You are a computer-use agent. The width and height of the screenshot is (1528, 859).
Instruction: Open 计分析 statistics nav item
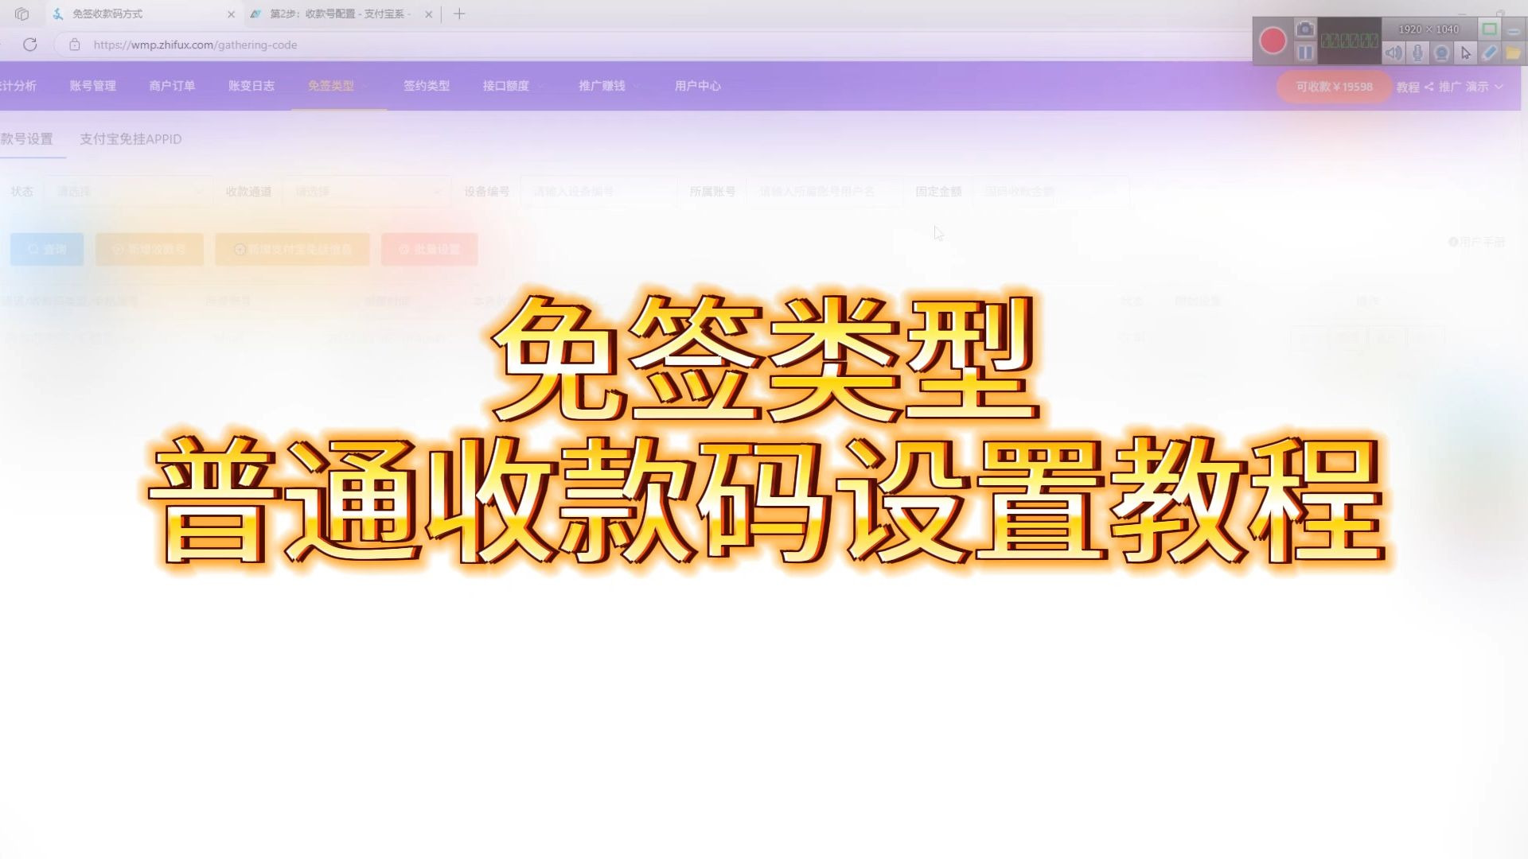[x=18, y=86]
